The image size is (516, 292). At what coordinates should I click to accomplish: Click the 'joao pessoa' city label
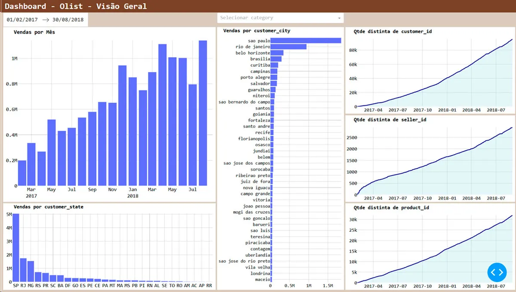[257, 206]
